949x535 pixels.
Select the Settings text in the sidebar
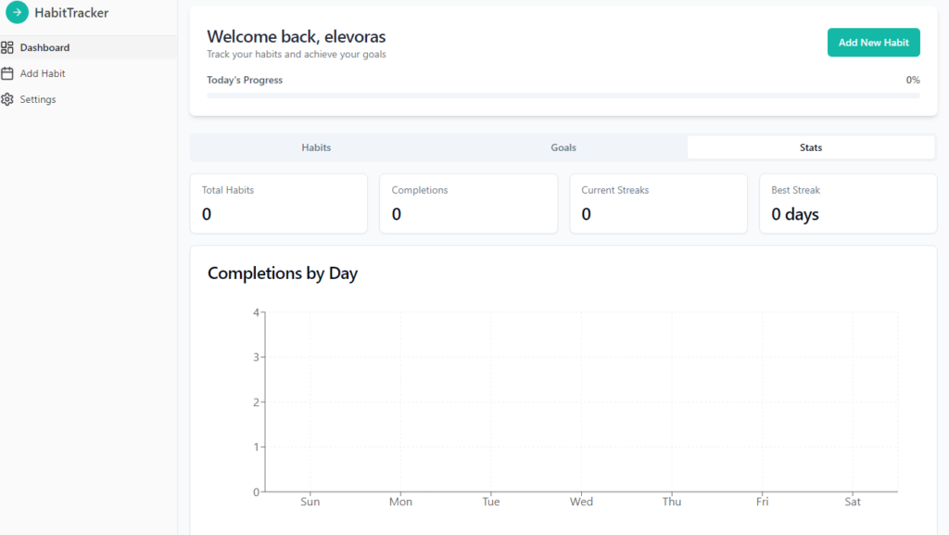(x=38, y=99)
